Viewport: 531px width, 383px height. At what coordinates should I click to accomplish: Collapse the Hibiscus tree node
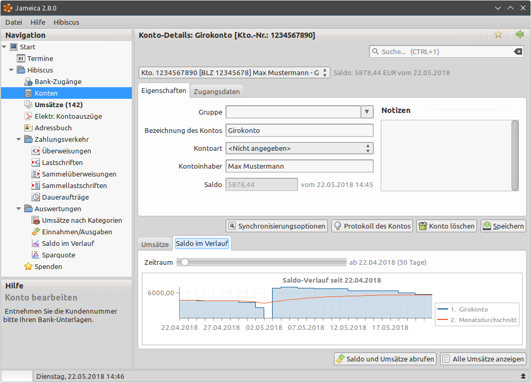11,70
